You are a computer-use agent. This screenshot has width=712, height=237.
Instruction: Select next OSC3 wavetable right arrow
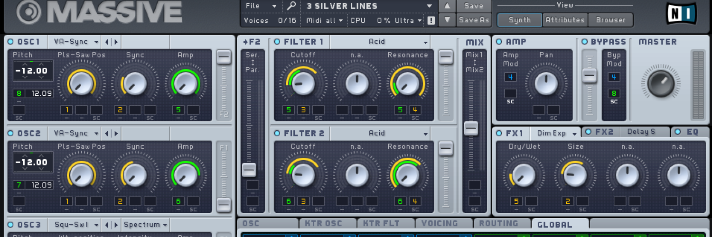(x=115, y=225)
